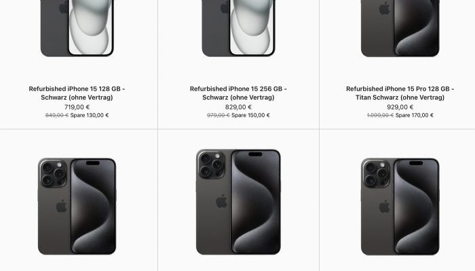Click the 719,00 € price
The width and height of the screenshot is (475, 271).
(77, 107)
